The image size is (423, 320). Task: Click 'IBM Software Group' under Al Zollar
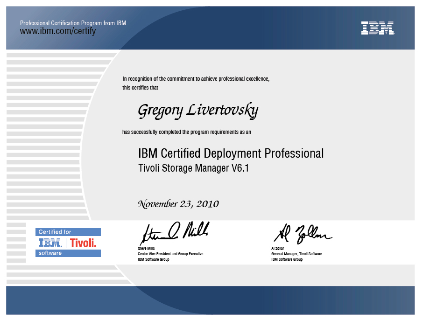[287, 259]
